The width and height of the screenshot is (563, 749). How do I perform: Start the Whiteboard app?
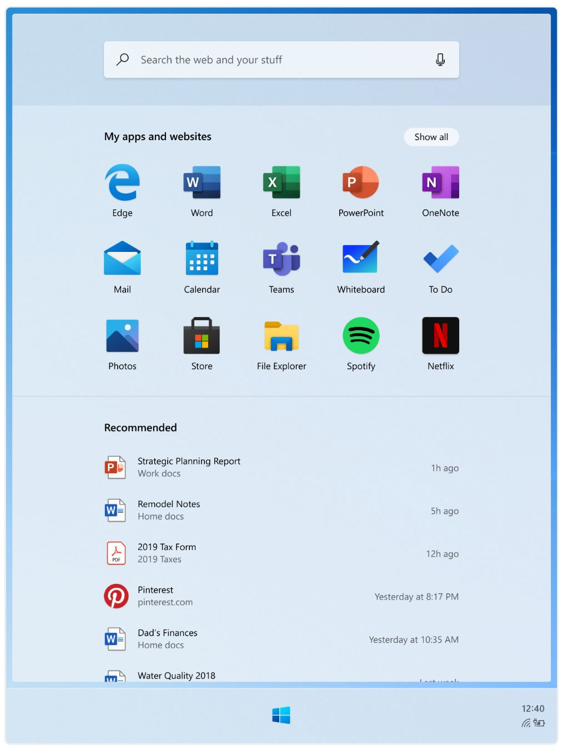click(361, 259)
